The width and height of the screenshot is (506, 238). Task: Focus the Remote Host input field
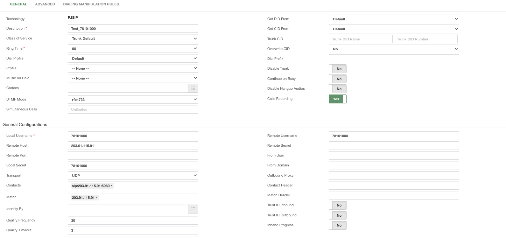click(133, 146)
